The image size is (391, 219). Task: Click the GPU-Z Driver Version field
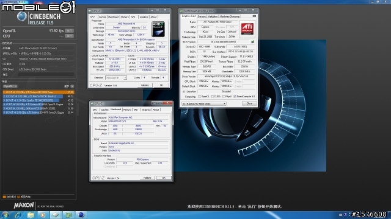[x=227, y=77]
